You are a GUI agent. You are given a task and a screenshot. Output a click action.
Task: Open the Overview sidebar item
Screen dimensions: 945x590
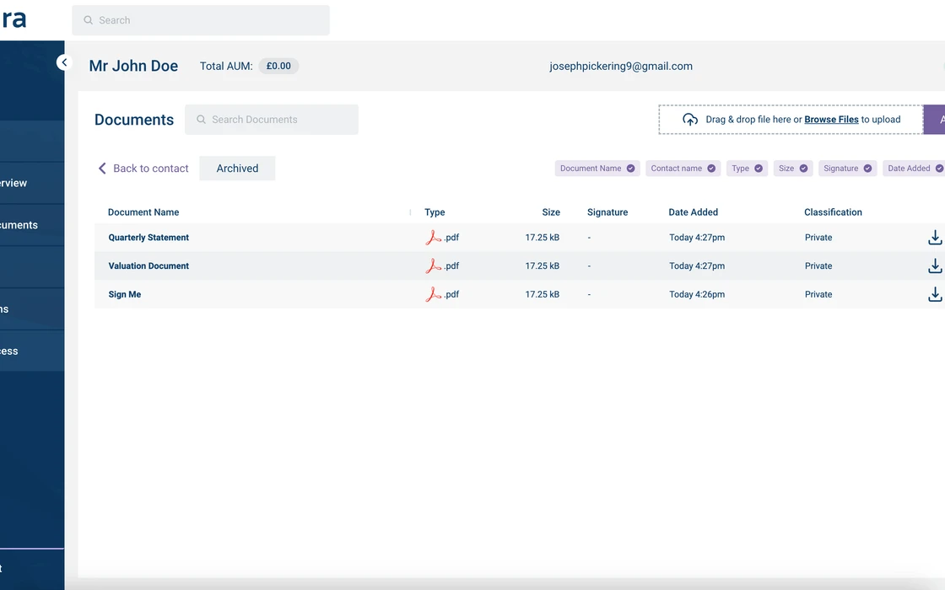[32, 182]
